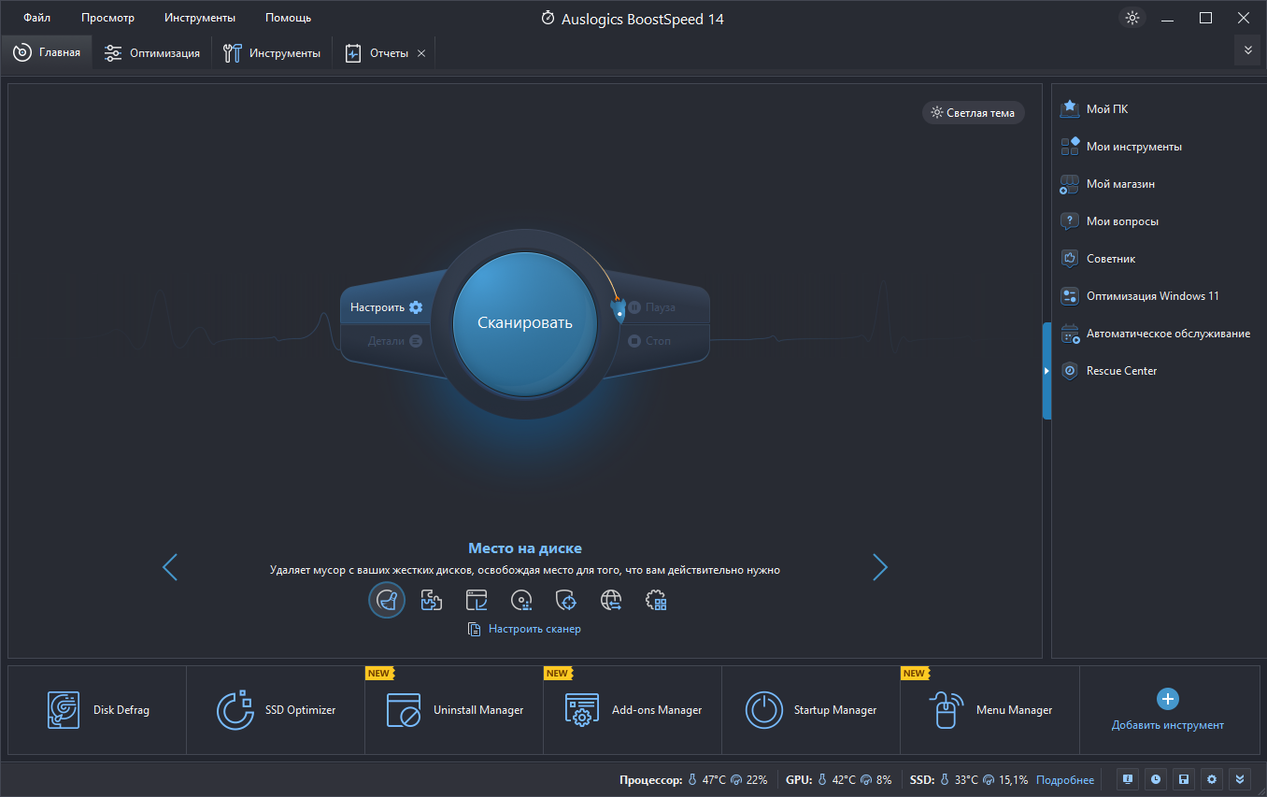Expand the double-chevron at tab bar's right end
1267x797 pixels.
[x=1247, y=50]
